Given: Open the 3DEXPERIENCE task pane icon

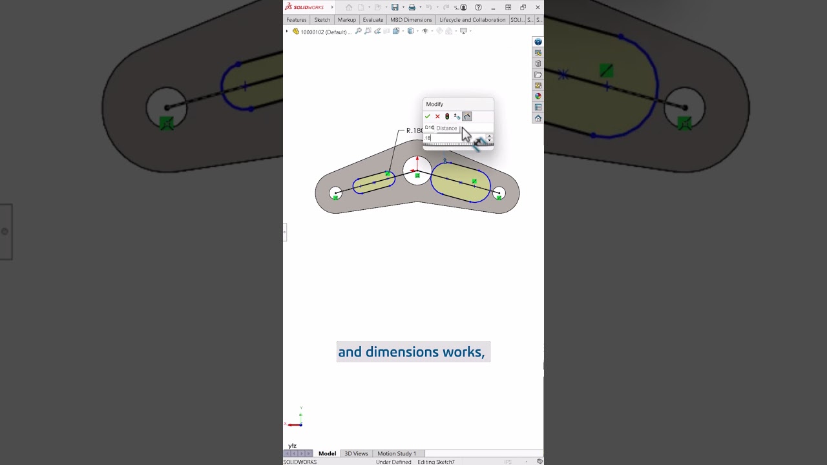Looking at the screenshot, I should point(538,41).
